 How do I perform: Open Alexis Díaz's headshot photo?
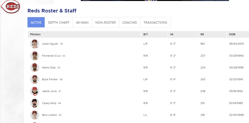coord(35,68)
